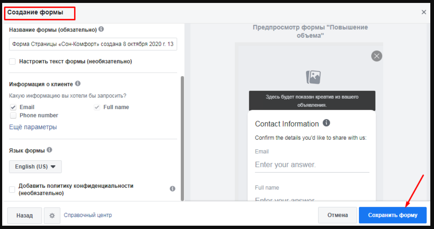
Task: Click the circular X icon inside the form preview
Action: click(x=376, y=56)
